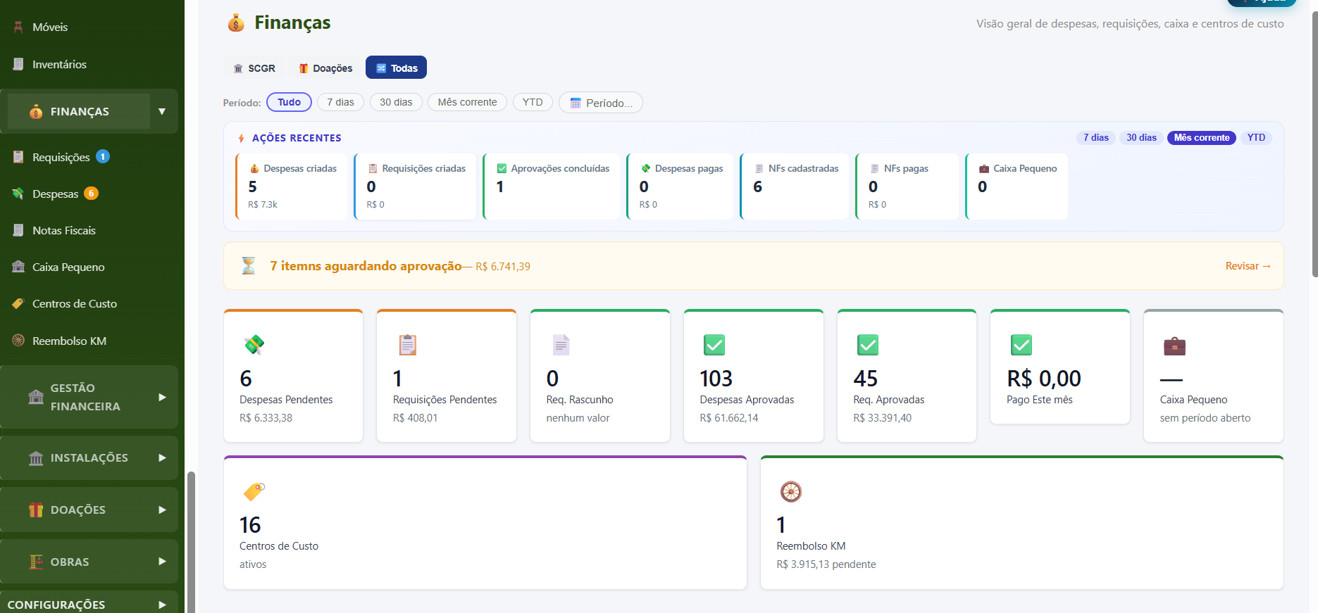Click the Obras construction icon

point(36,562)
